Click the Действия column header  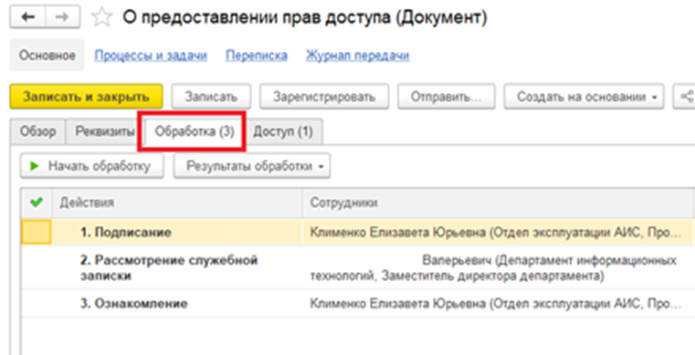point(177,203)
